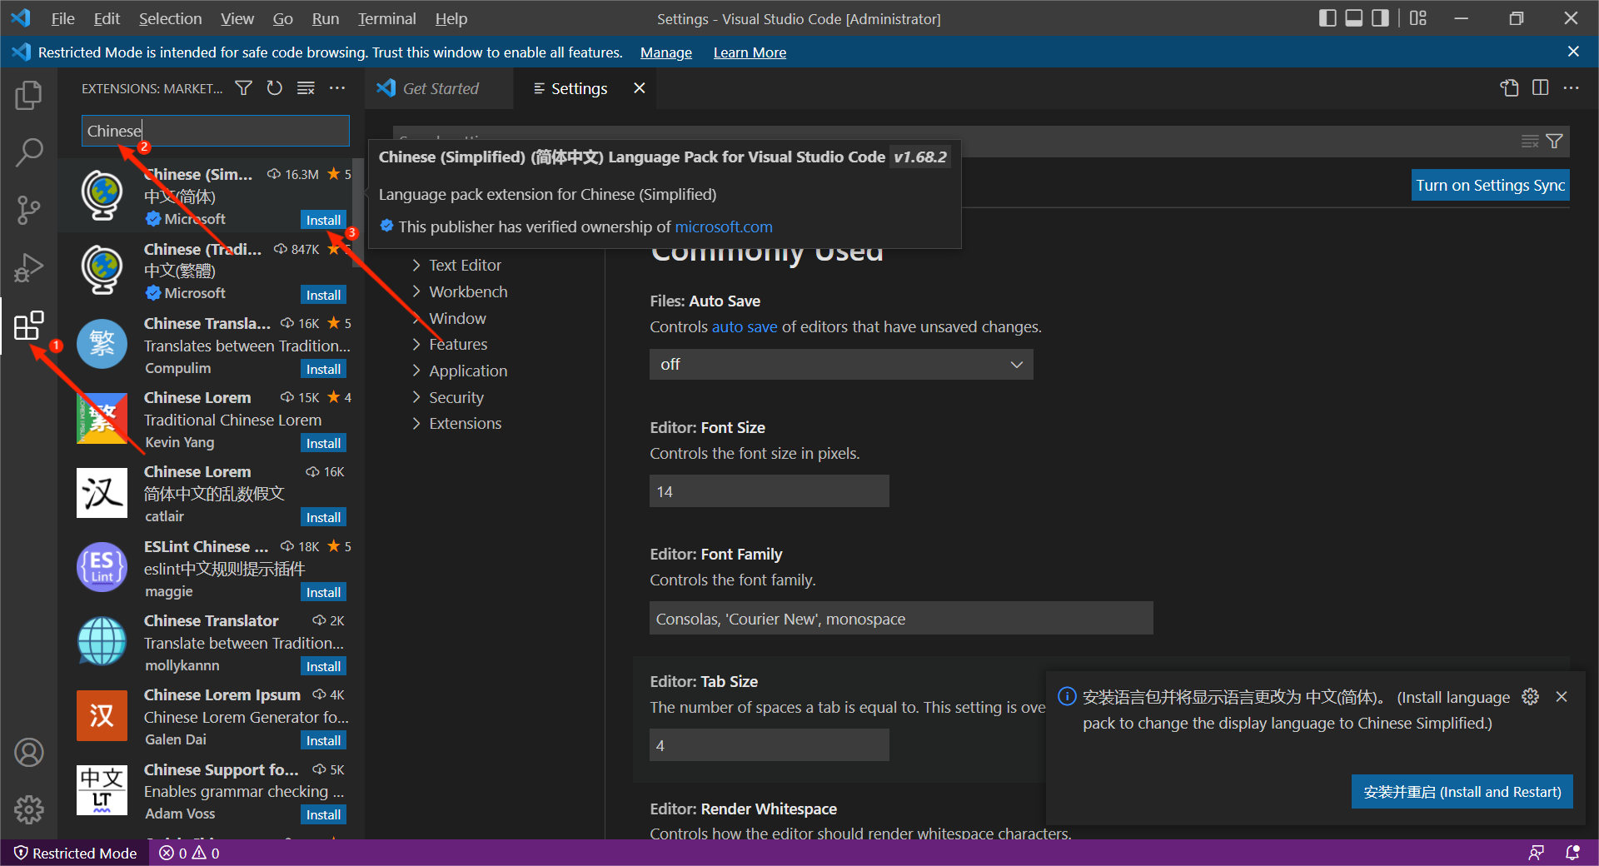Open the Manage gear icon
This screenshot has width=1599, height=866.
click(29, 809)
